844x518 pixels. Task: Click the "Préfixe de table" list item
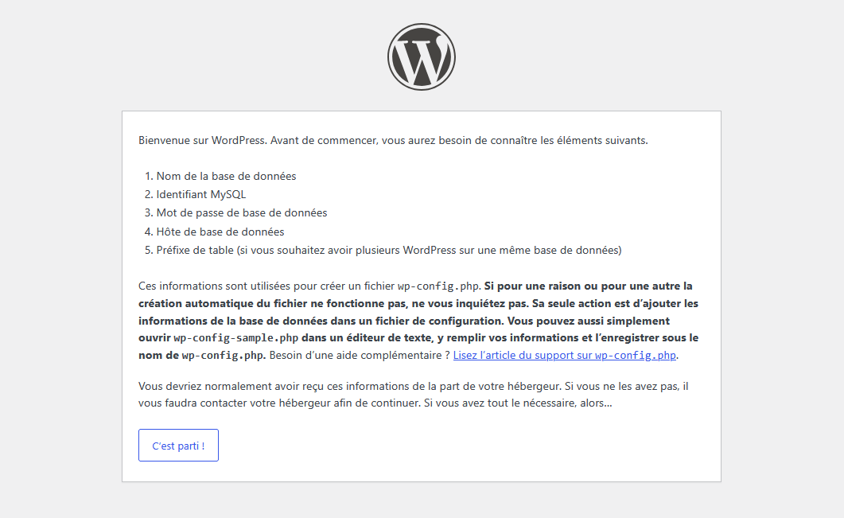point(389,250)
